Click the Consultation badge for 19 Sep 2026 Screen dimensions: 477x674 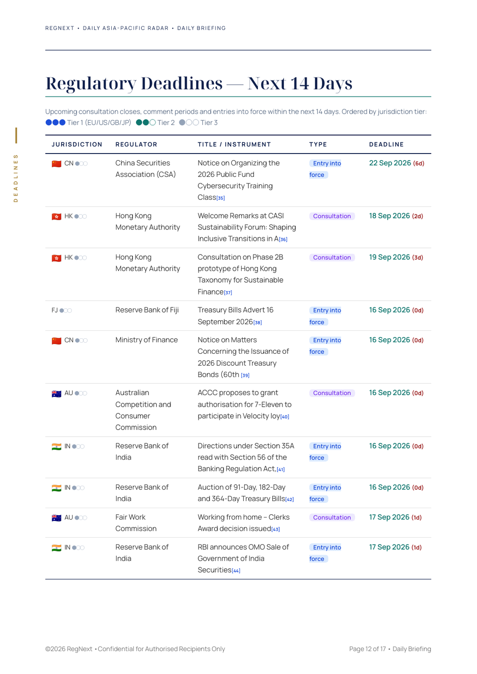pyautogui.click(x=332, y=258)
